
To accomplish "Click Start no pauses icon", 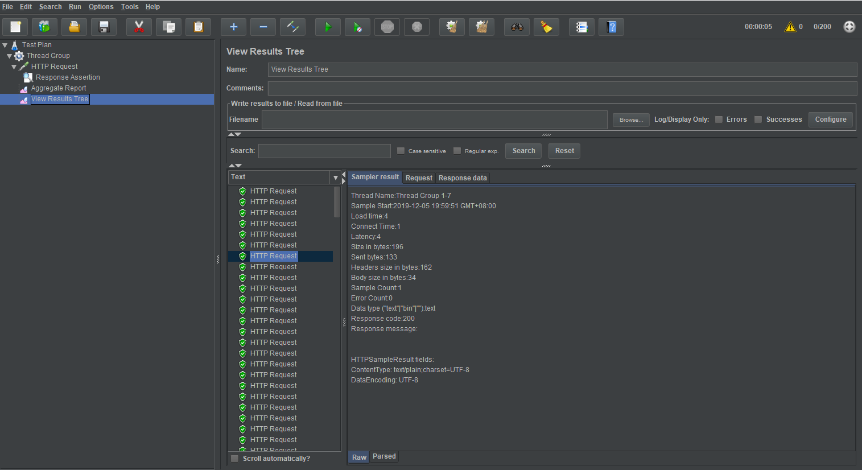I will [357, 27].
